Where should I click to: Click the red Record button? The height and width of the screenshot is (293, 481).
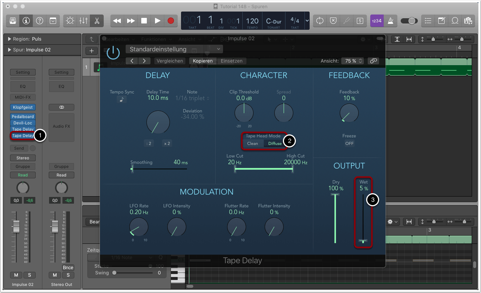click(x=171, y=21)
